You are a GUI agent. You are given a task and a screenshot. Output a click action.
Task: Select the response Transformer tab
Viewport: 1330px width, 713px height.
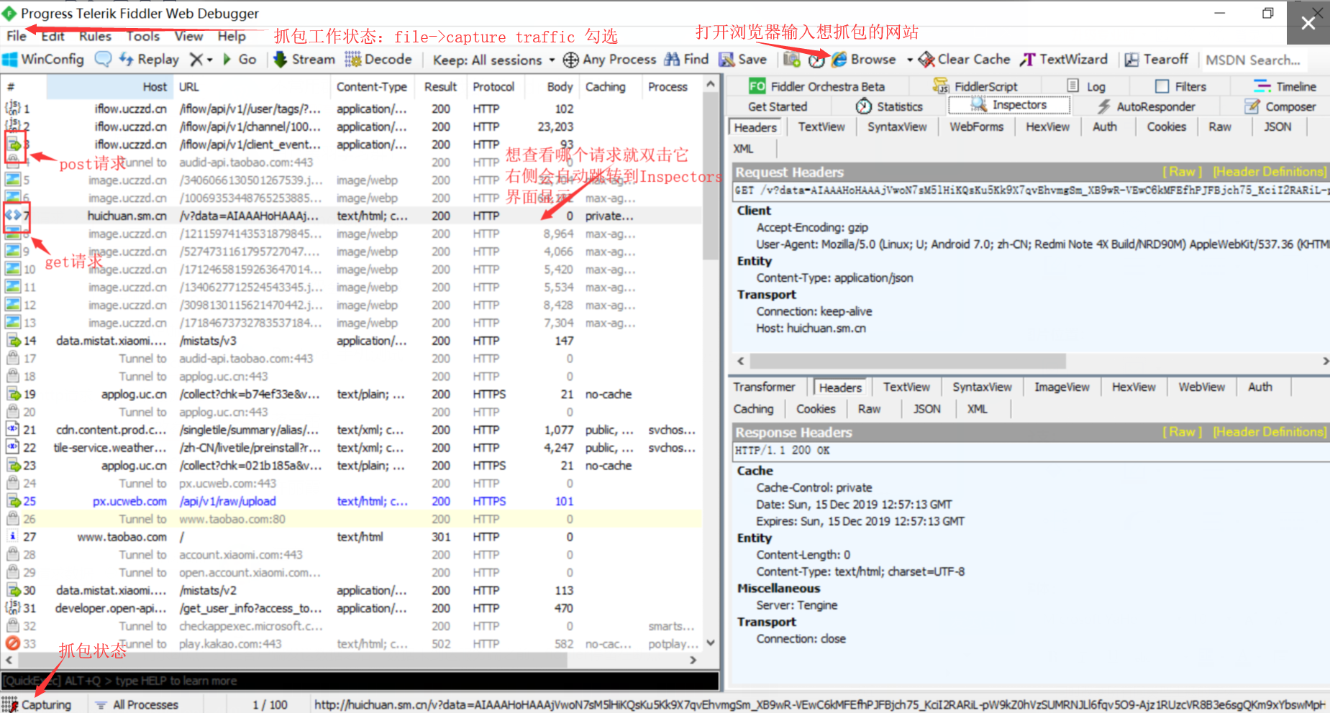pos(764,387)
